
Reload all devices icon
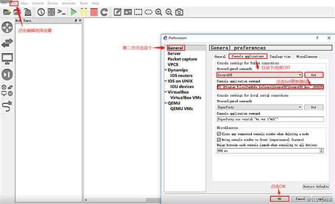coord(104,12)
